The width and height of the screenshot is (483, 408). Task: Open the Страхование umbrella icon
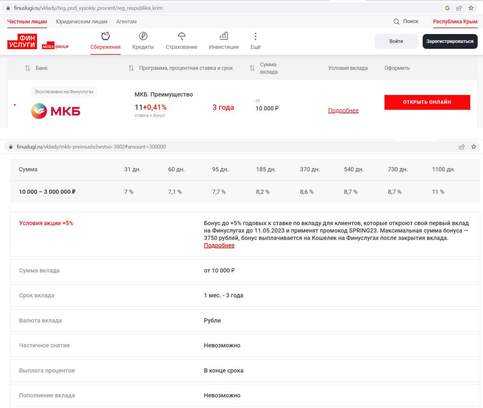tap(182, 36)
